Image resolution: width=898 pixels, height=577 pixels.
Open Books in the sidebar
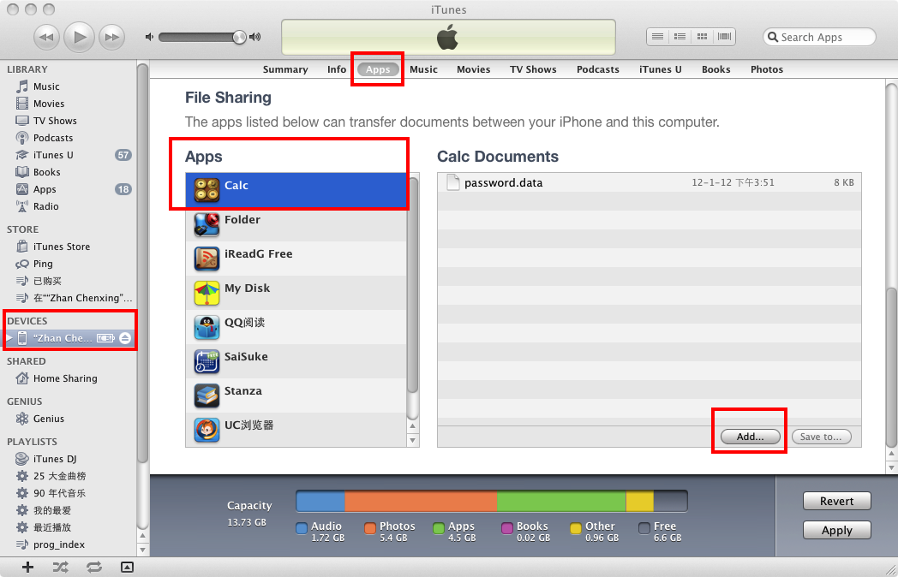(x=69, y=172)
